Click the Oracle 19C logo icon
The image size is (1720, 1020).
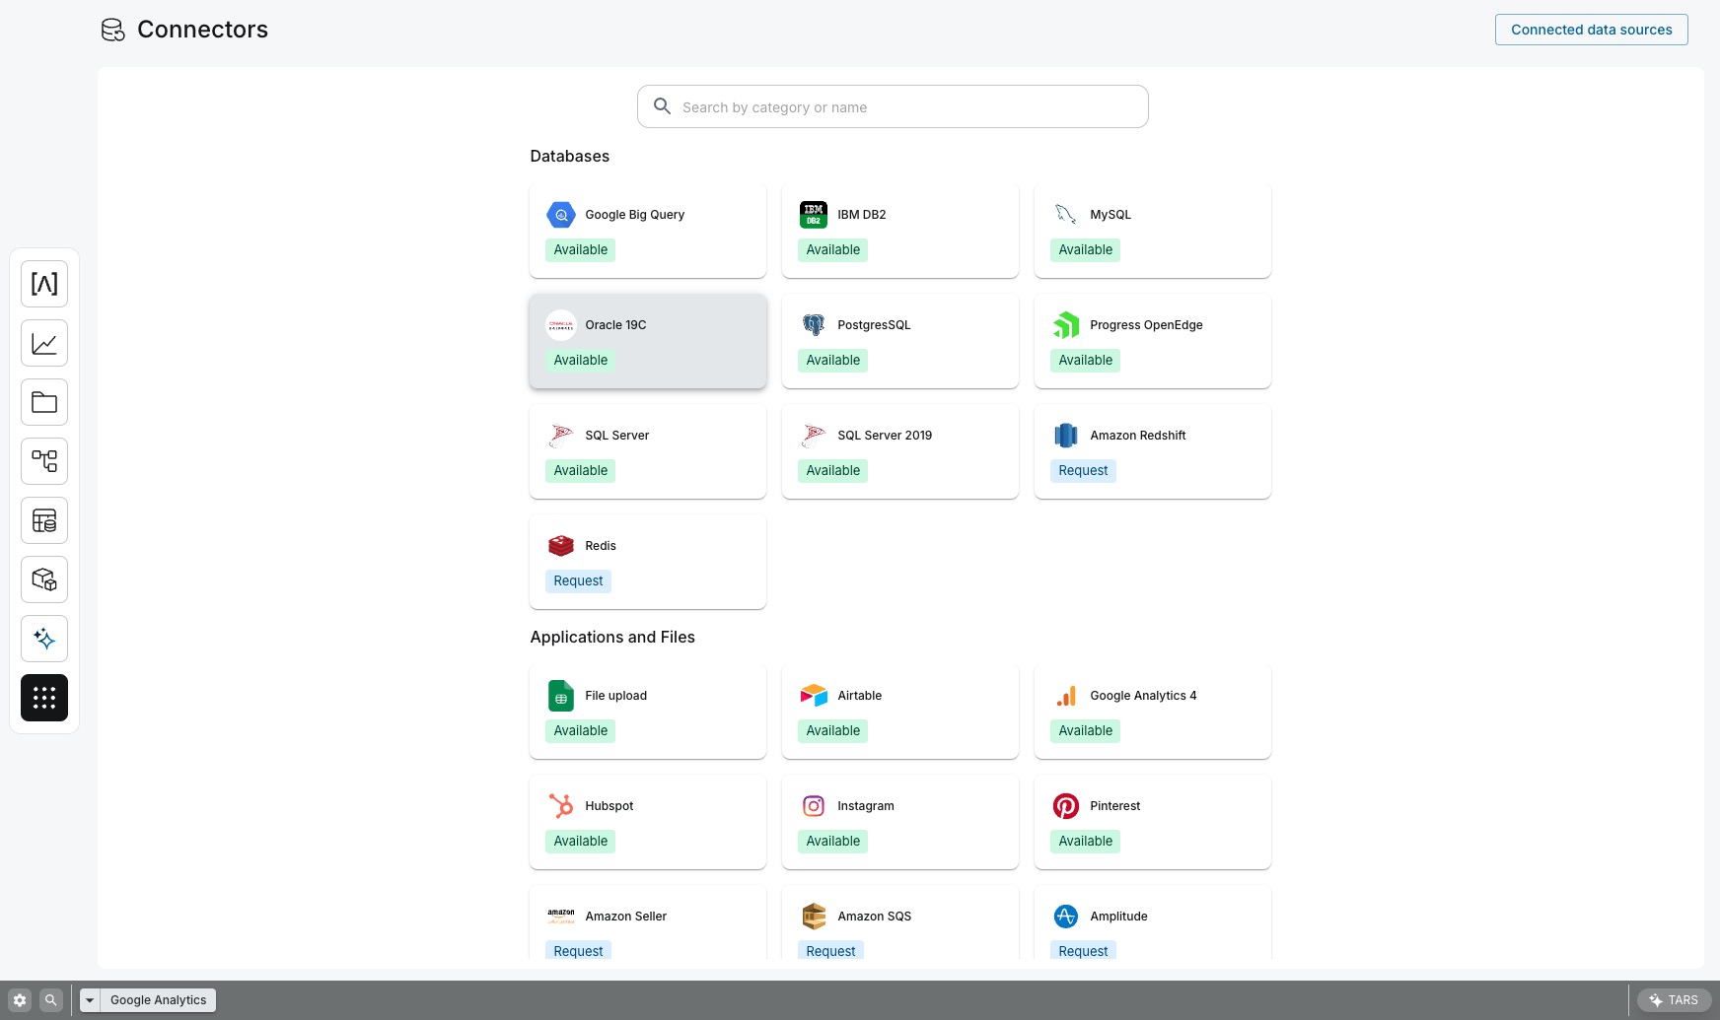pos(561,325)
